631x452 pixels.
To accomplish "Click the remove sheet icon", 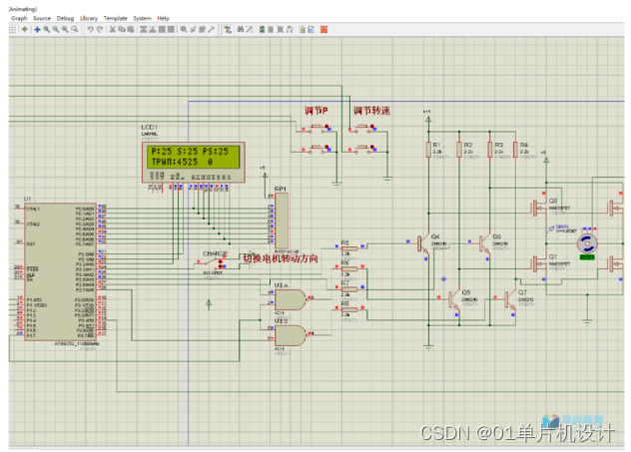I will pyautogui.click(x=281, y=29).
